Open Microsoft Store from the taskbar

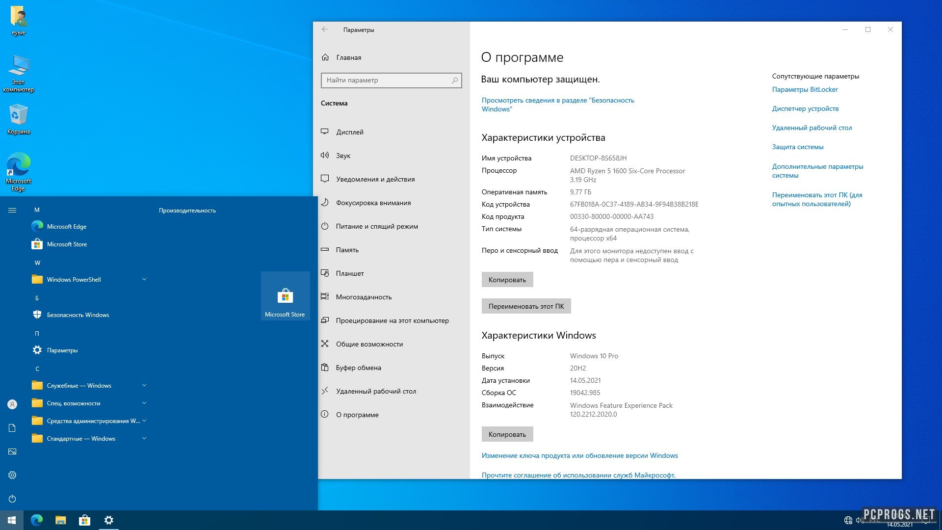(x=84, y=520)
